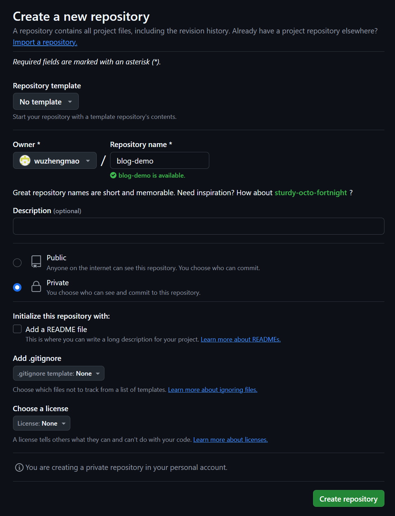Follow Learn more about ignoring files link
Screen dimensions: 395x516
[212, 390]
